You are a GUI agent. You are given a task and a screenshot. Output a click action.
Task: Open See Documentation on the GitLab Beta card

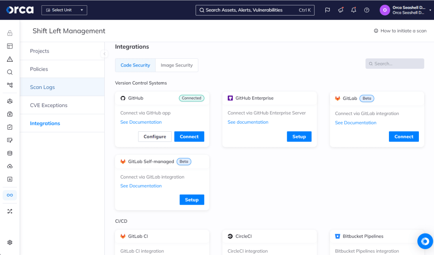pyautogui.click(x=356, y=123)
